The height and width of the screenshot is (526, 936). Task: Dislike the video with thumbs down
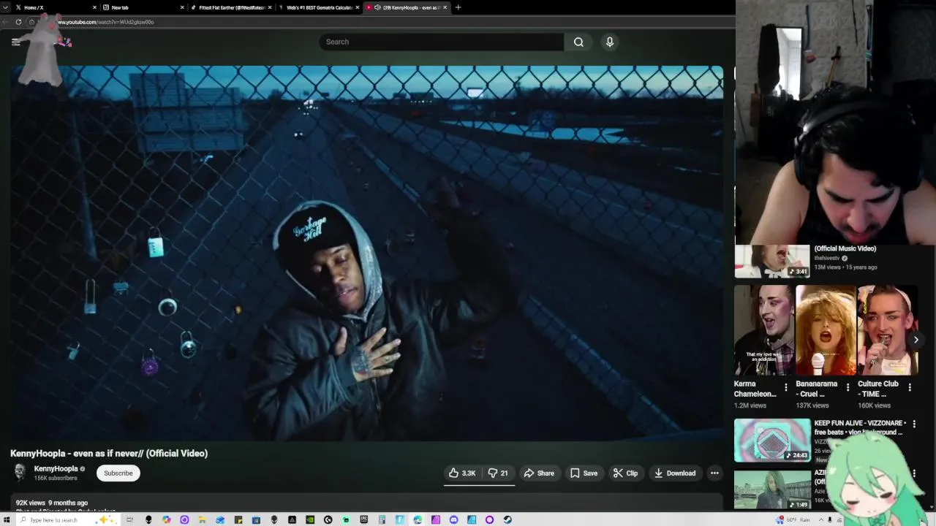coord(497,473)
